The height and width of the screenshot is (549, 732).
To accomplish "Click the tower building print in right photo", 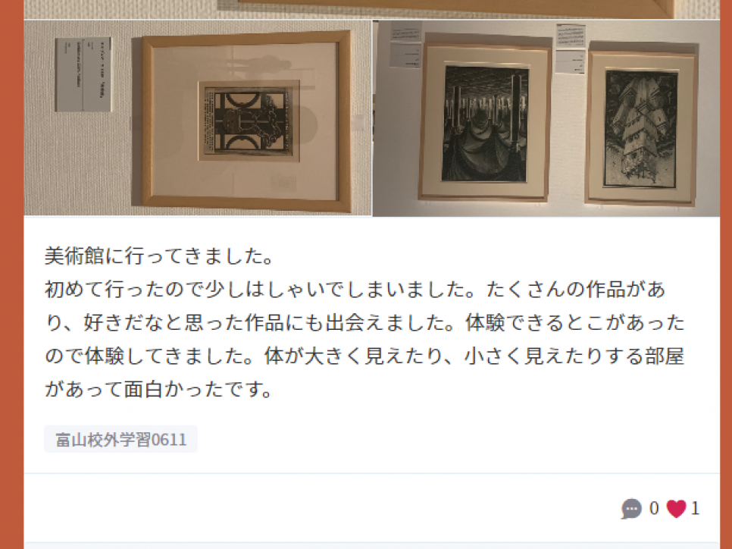I will click(x=641, y=129).
